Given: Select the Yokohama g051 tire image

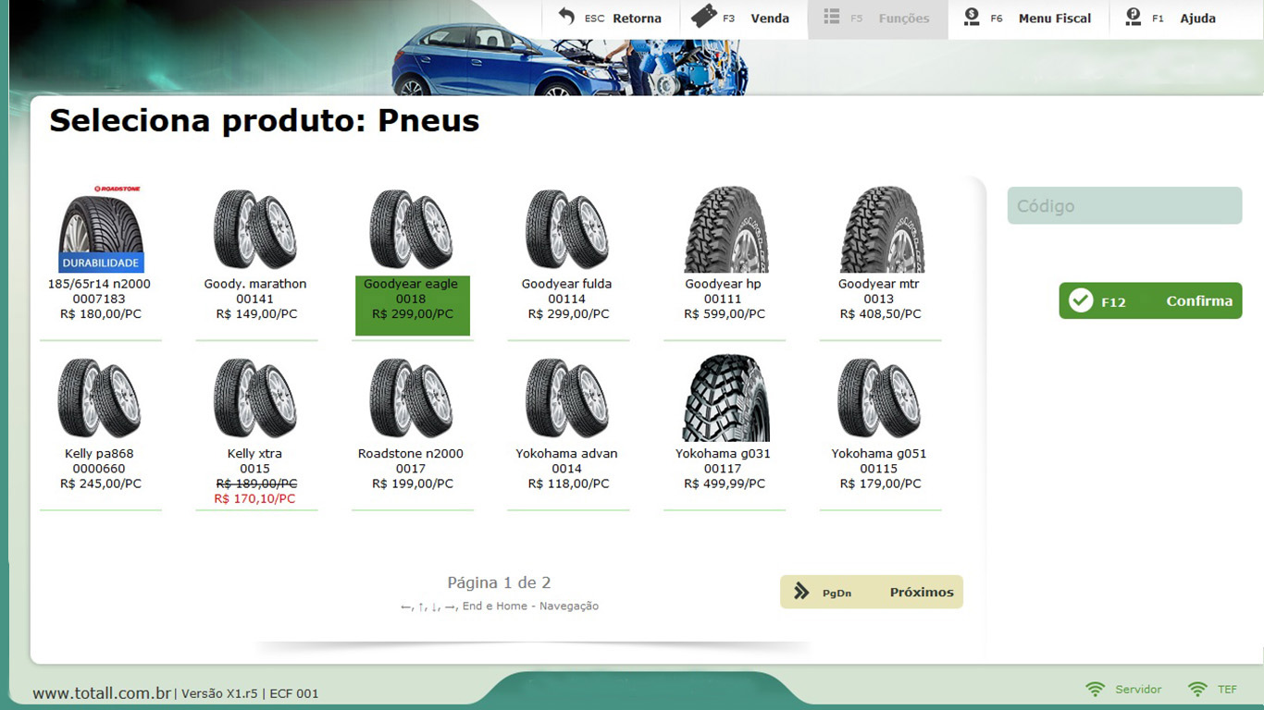Looking at the screenshot, I should (x=878, y=398).
